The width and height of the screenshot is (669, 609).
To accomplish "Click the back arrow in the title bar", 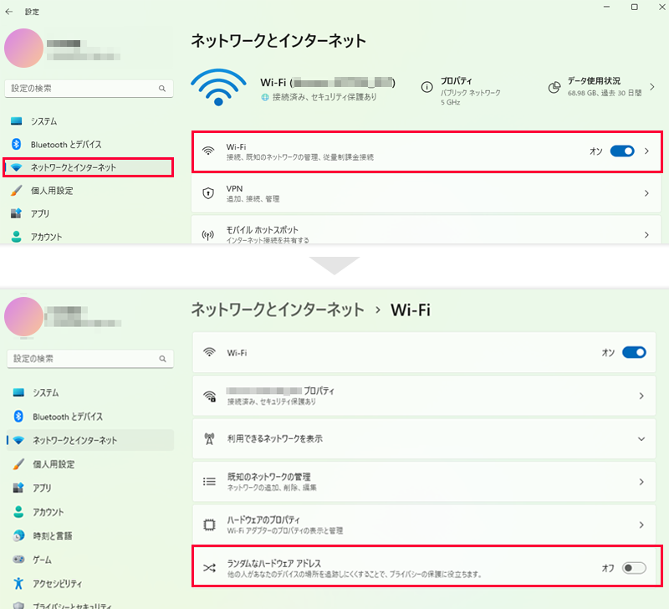I will point(9,12).
